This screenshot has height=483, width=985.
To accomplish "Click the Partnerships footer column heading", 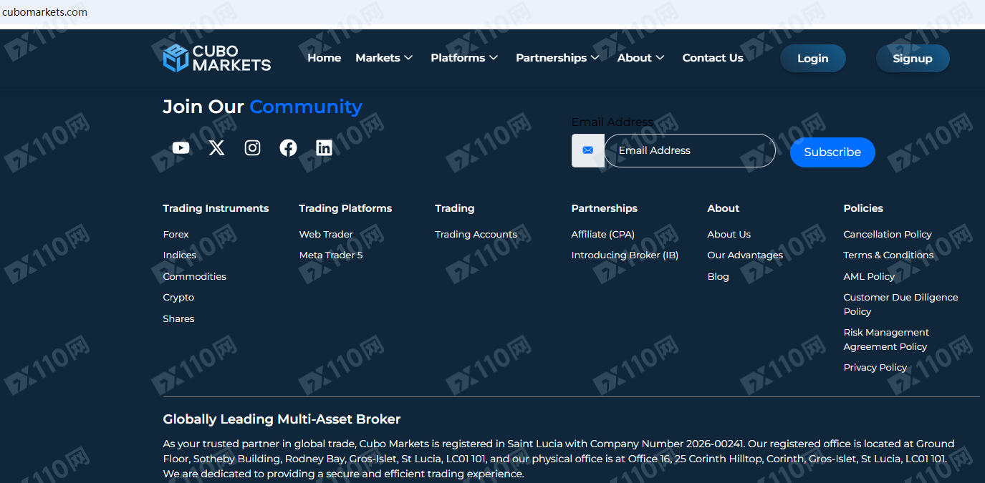I will (604, 208).
